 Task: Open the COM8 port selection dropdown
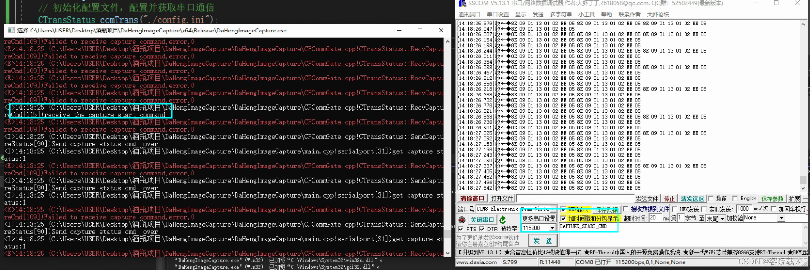553,209
